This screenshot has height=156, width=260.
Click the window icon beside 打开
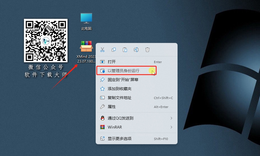[x=102, y=62]
